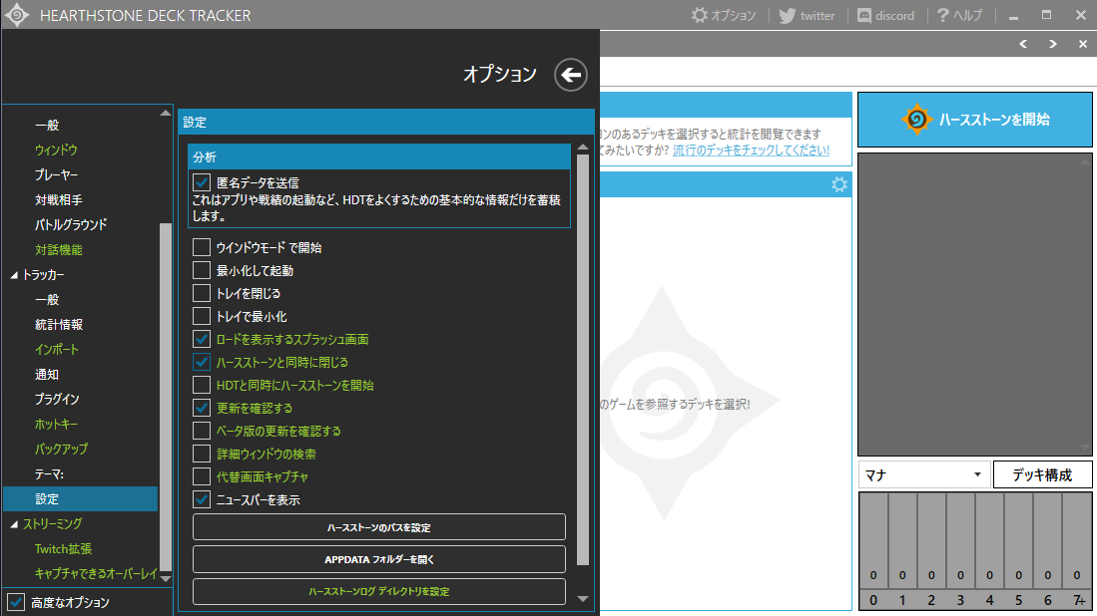
Task: Uncheck 更新を確認する checkbox
Action: [x=202, y=408]
